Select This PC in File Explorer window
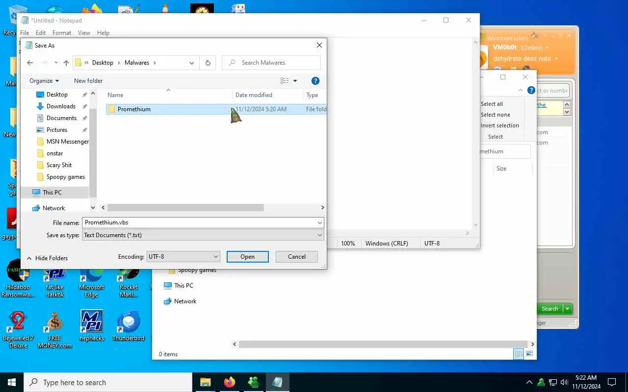The image size is (628, 392). pyautogui.click(x=179, y=286)
